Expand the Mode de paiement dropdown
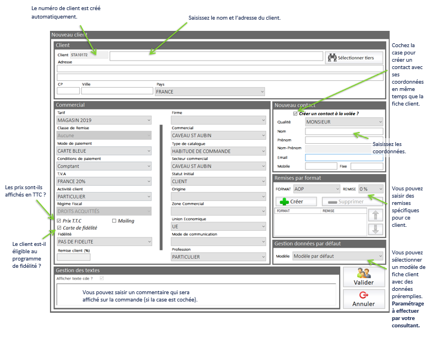 coord(104,151)
